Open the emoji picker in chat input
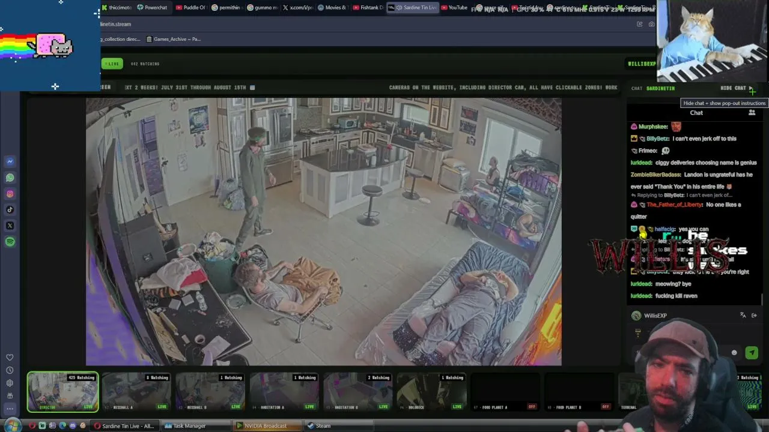The height and width of the screenshot is (432, 769). 734,353
